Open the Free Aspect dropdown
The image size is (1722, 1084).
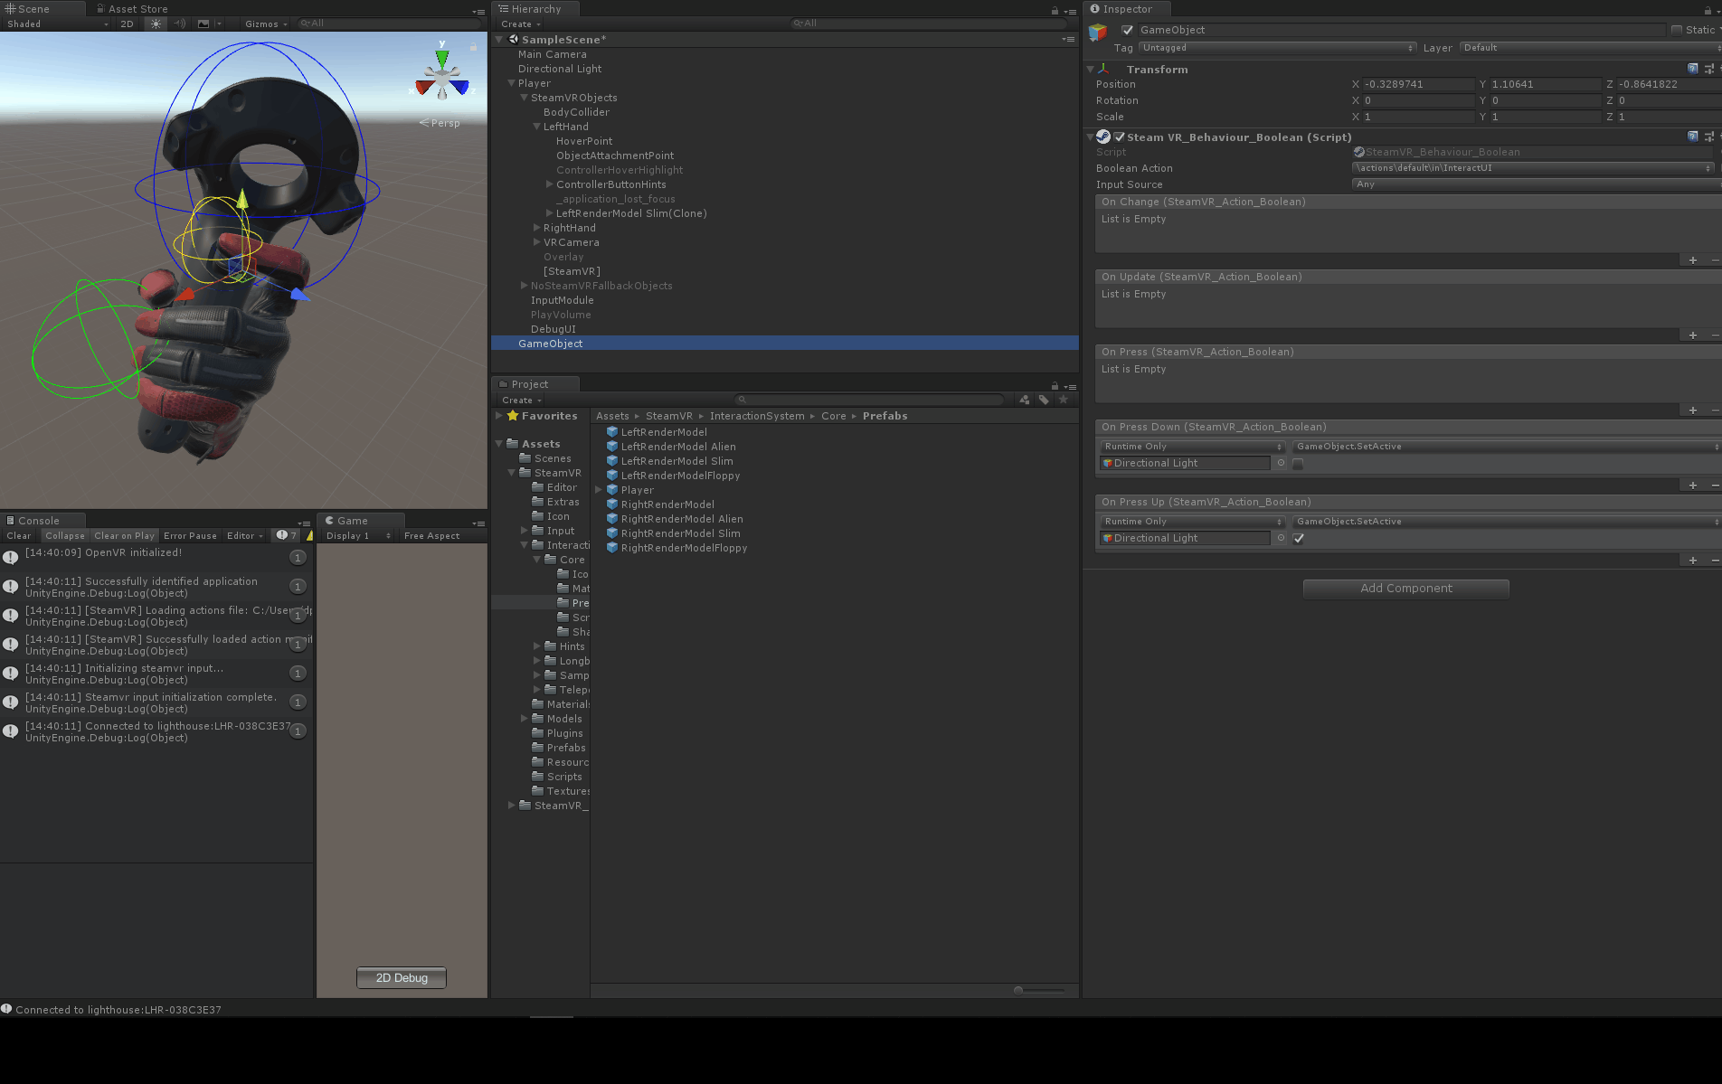click(432, 535)
